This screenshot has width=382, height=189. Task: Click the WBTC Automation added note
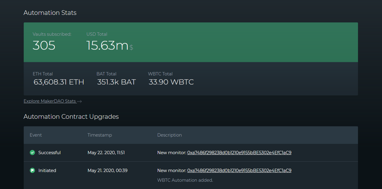coord(185,180)
